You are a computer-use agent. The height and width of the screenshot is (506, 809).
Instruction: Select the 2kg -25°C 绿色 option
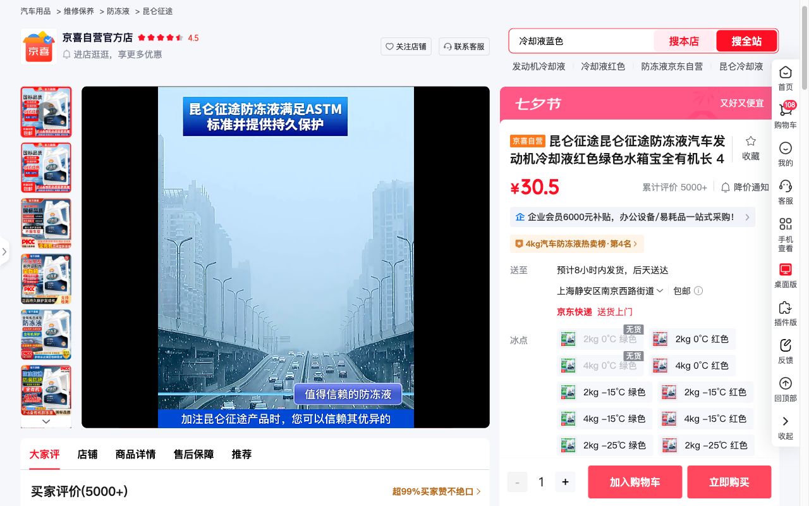[x=604, y=445]
